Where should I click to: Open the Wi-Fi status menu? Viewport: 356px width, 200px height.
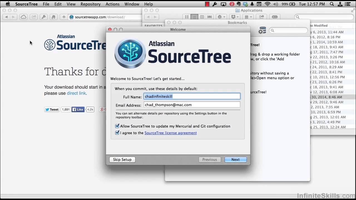click(267, 4)
